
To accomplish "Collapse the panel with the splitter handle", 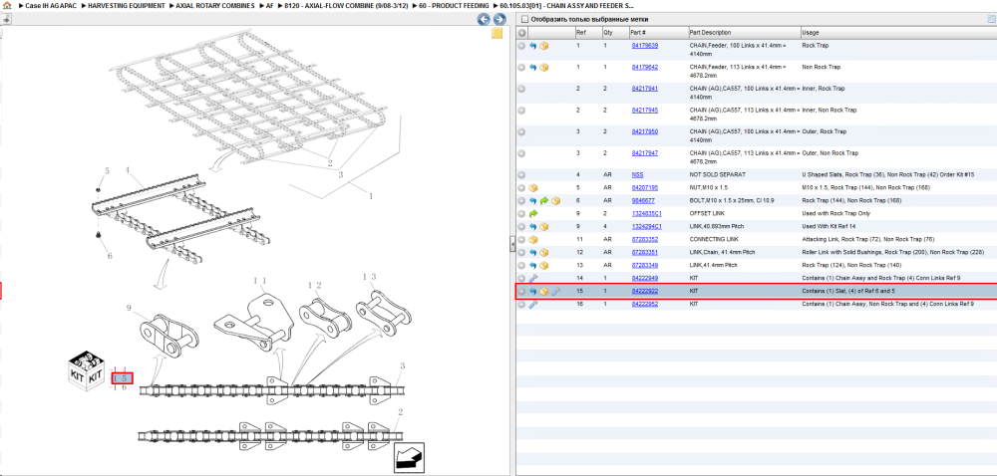I will tap(512, 244).
